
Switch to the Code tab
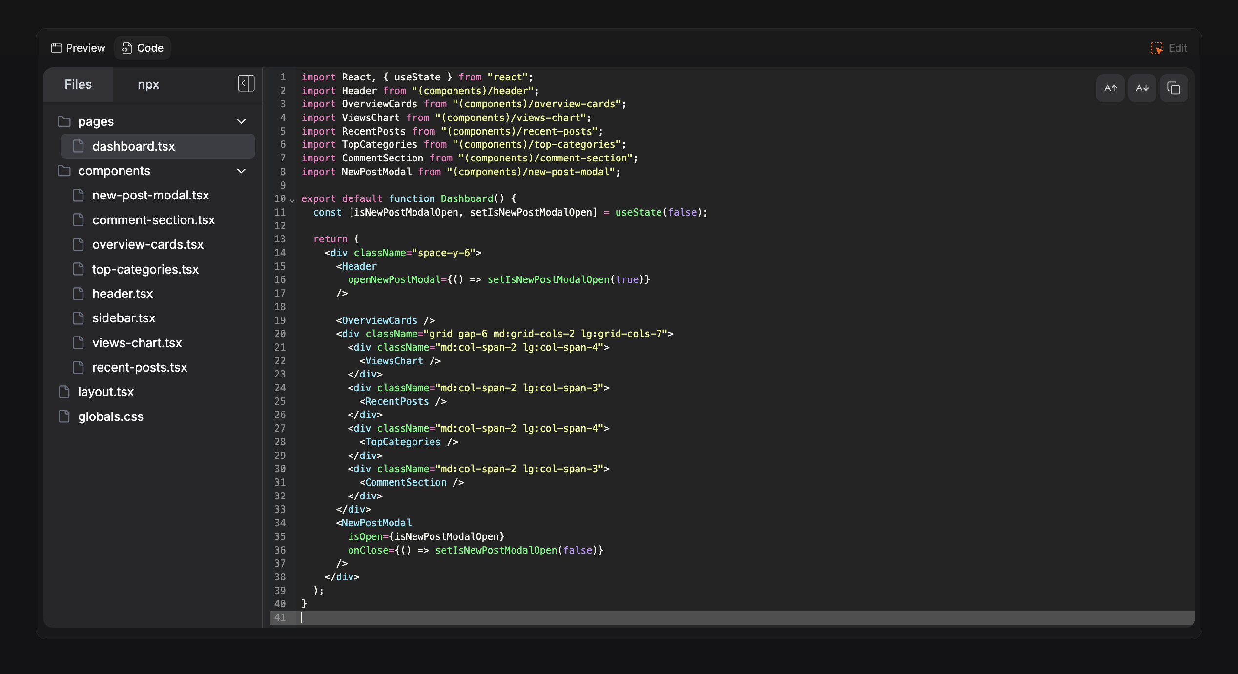click(143, 48)
